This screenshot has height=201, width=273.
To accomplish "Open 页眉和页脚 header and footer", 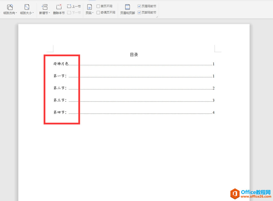I will pos(127,9).
